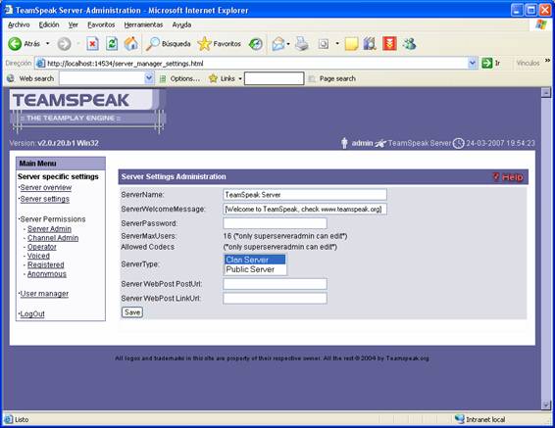Click the Intranet local status zone

click(x=480, y=419)
